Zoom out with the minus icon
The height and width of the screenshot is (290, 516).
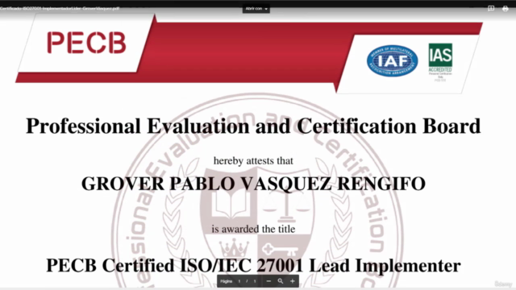[x=268, y=281]
